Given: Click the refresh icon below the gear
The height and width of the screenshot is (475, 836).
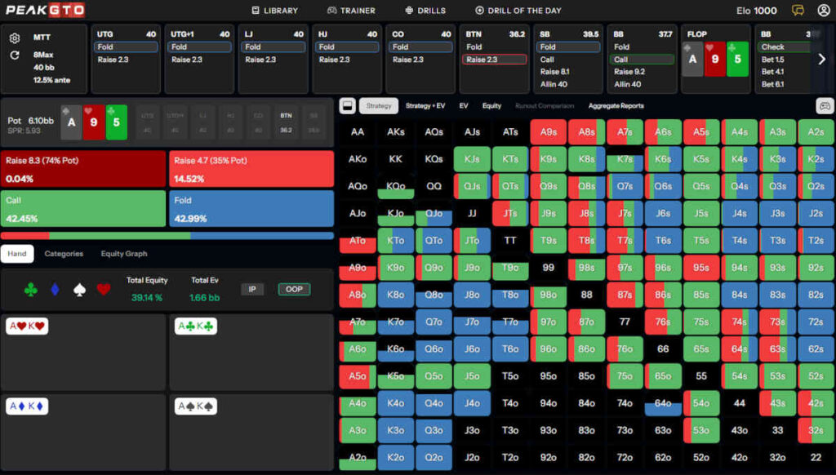Looking at the screenshot, I should click(x=15, y=55).
